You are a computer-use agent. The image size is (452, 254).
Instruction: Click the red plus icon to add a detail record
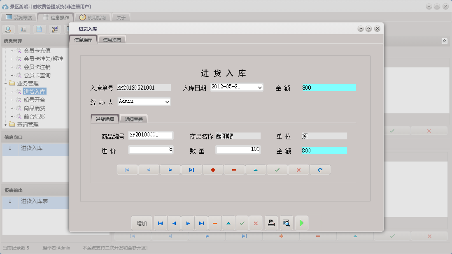(x=213, y=169)
